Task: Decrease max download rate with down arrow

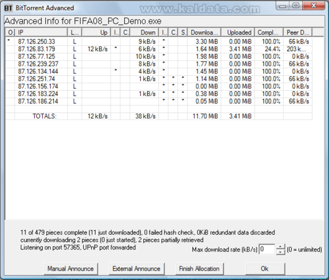Action: pyautogui.click(x=281, y=252)
